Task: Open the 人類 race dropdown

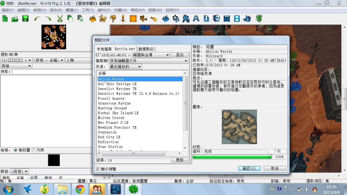Action: point(79,60)
